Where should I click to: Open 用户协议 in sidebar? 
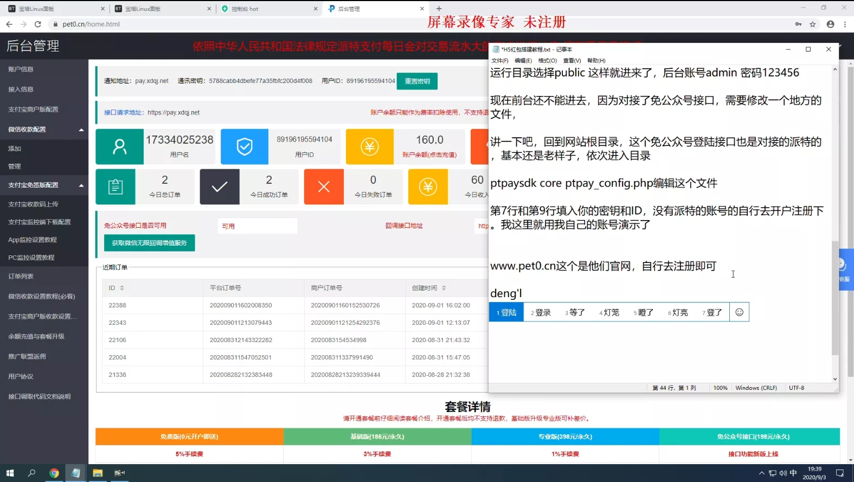click(21, 377)
